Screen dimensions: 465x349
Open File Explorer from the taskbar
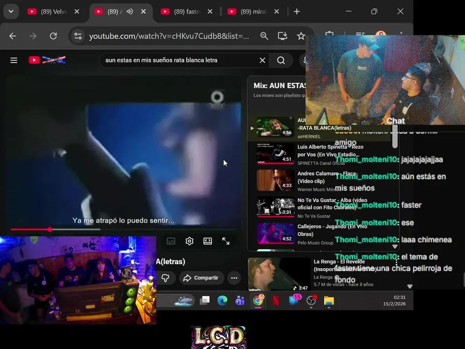[x=329, y=301]
